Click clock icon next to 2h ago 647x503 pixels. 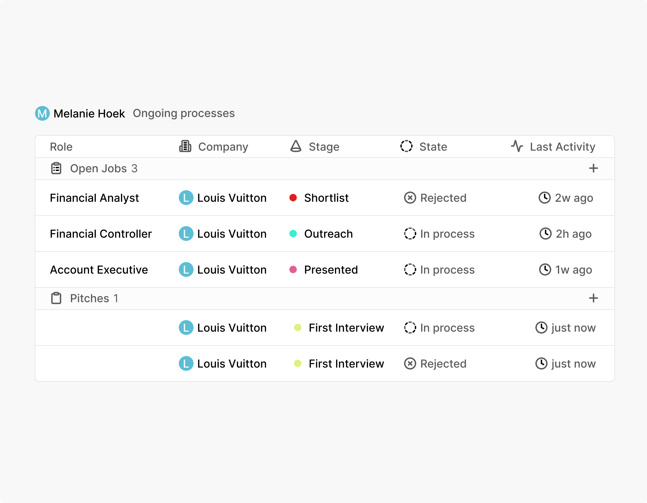546,234
